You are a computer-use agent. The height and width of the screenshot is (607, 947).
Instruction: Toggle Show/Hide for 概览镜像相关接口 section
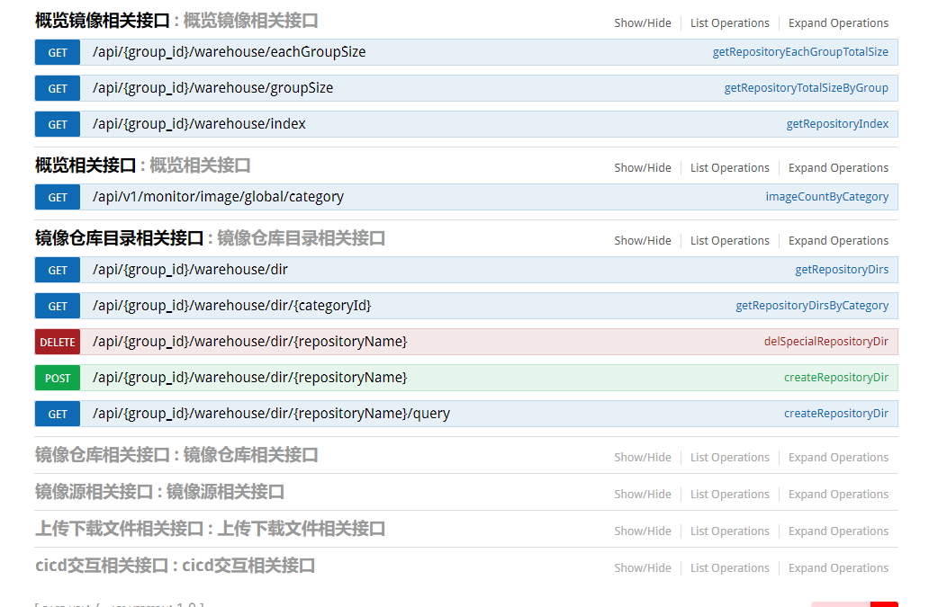[643, 22]
